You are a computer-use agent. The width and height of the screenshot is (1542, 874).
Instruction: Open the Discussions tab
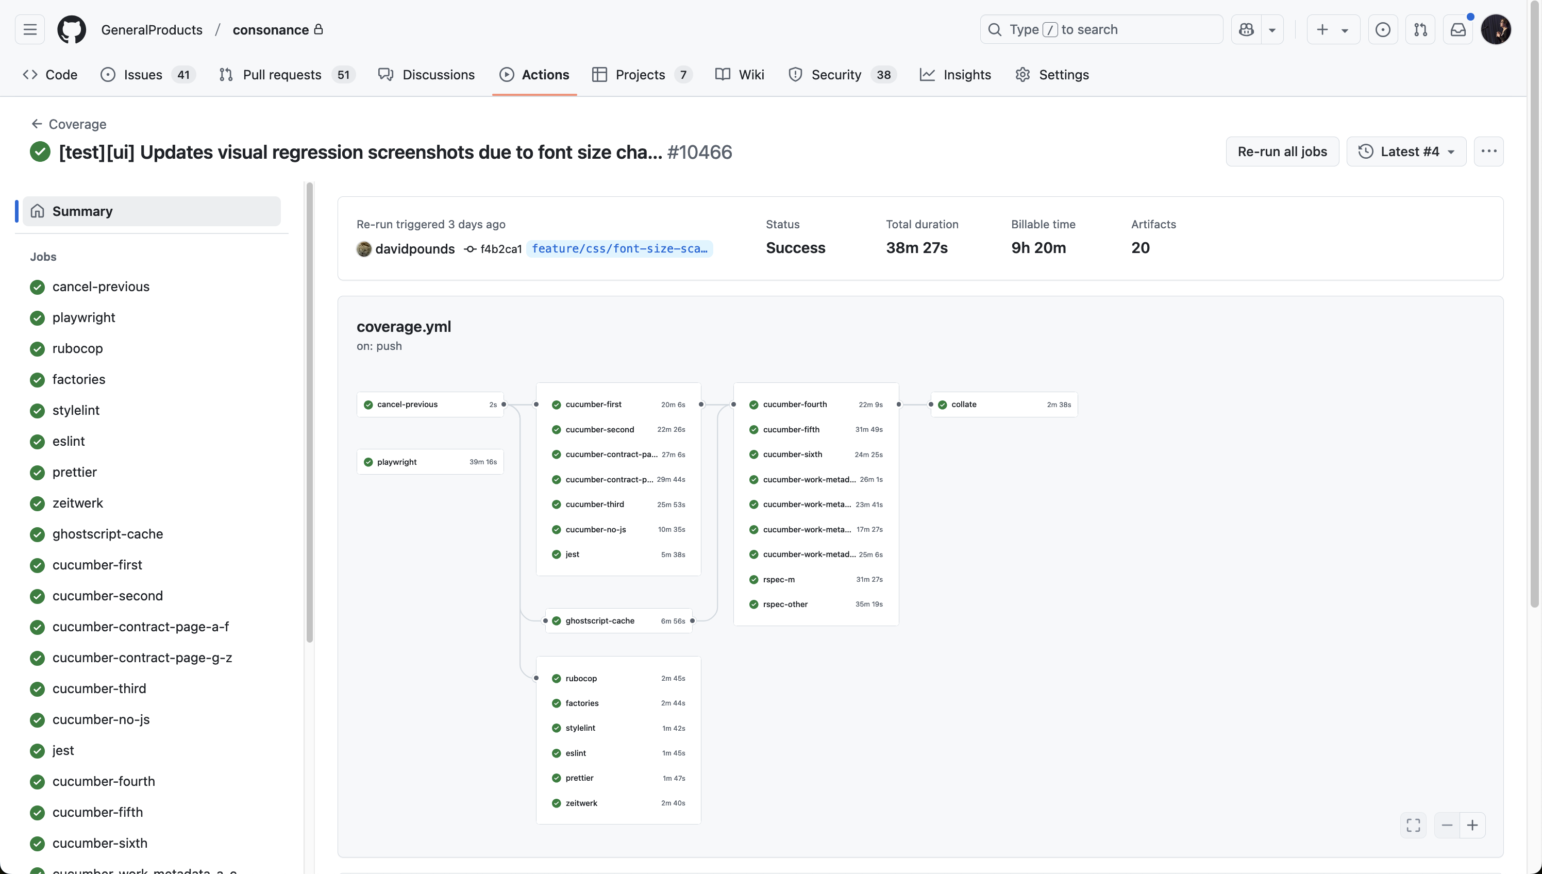tap(426, 74)
